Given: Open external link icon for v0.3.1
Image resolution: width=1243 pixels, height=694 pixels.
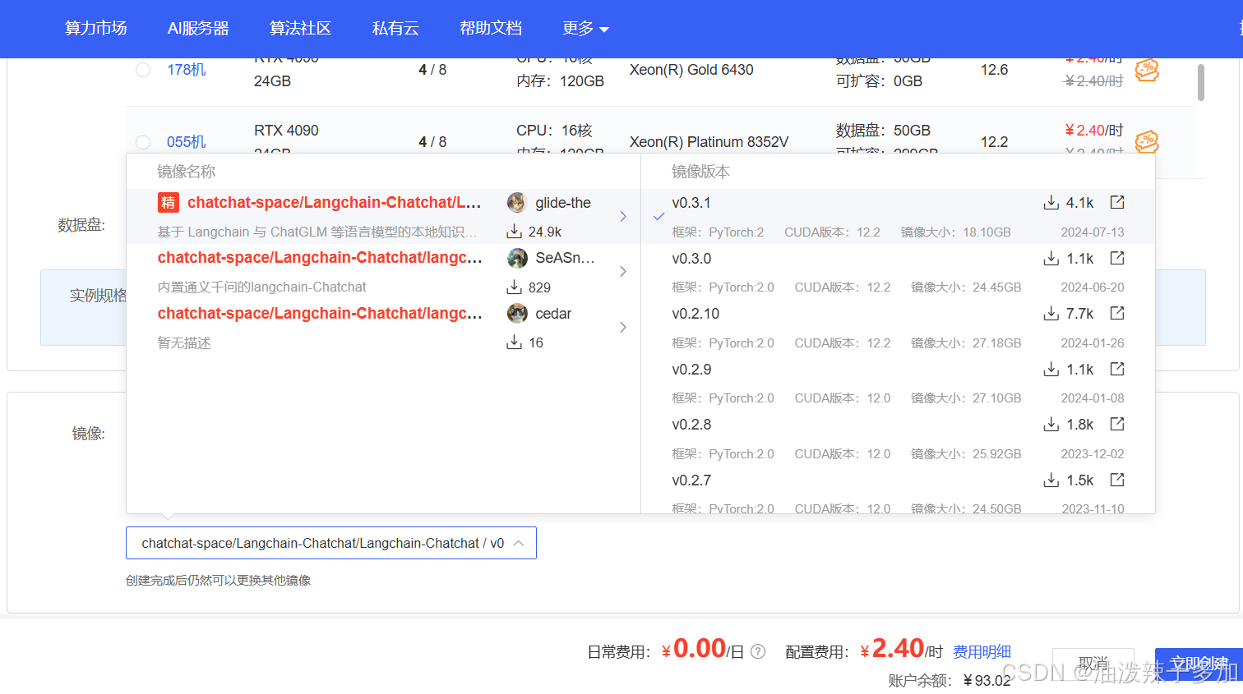Looking at the screenshot, I should pyautogui.click(x=1117, y=202).
